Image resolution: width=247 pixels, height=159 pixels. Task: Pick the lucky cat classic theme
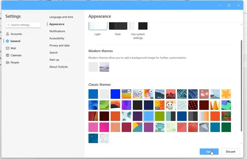coord(171,105)
